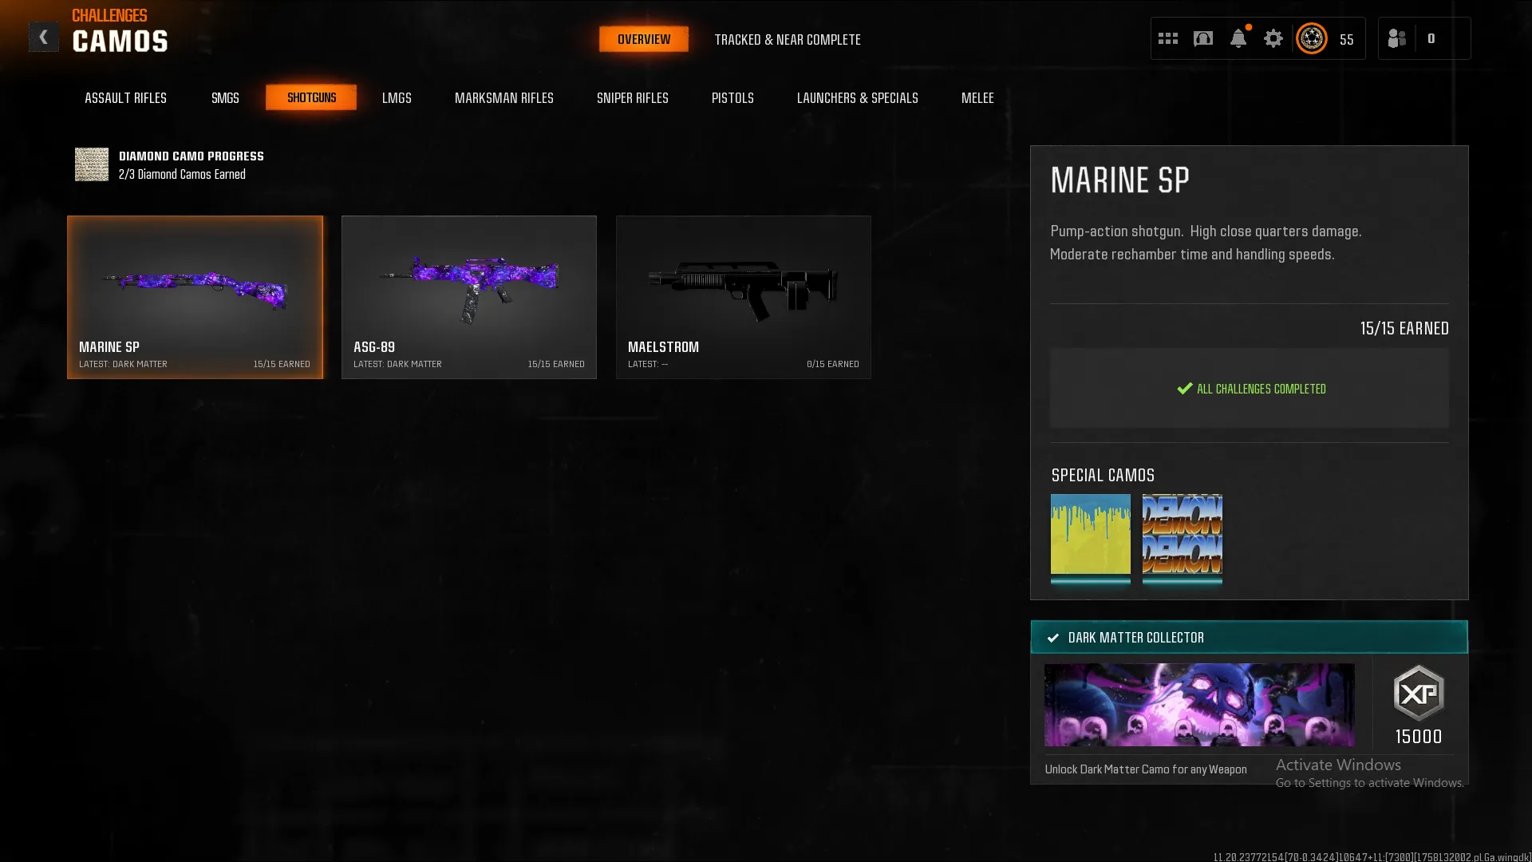Open the map icon in the top bar
1532x862 pixels.
click(1202, 38)
